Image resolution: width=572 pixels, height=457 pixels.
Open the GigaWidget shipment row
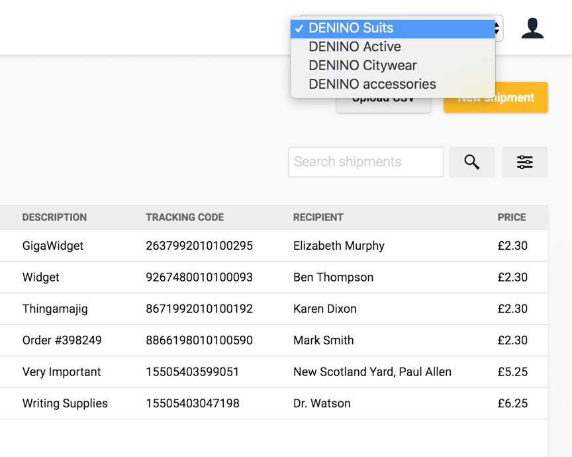point(53,246)
